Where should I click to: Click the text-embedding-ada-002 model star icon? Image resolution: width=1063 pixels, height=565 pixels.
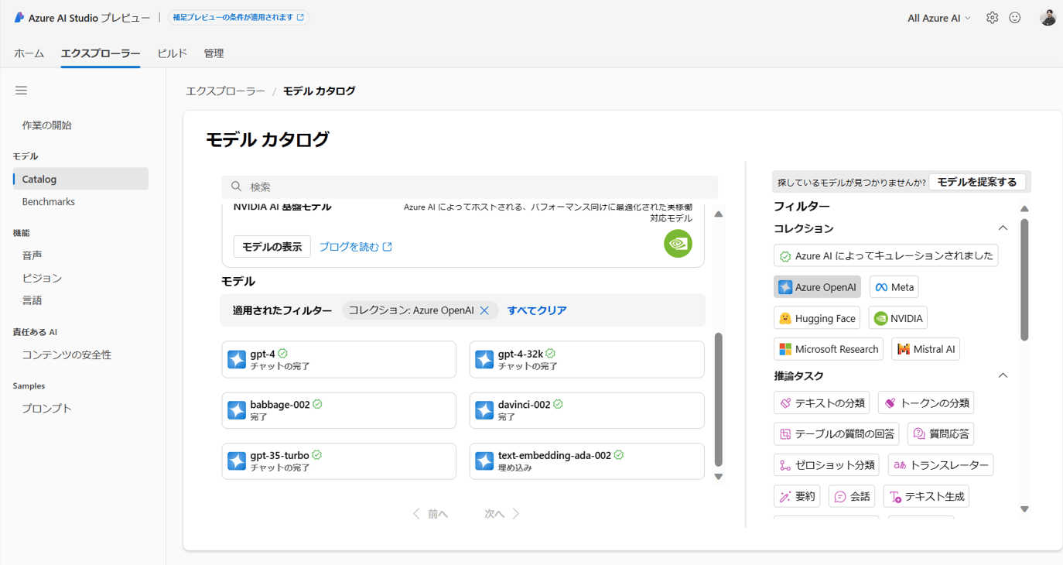(x=484, y=461)
